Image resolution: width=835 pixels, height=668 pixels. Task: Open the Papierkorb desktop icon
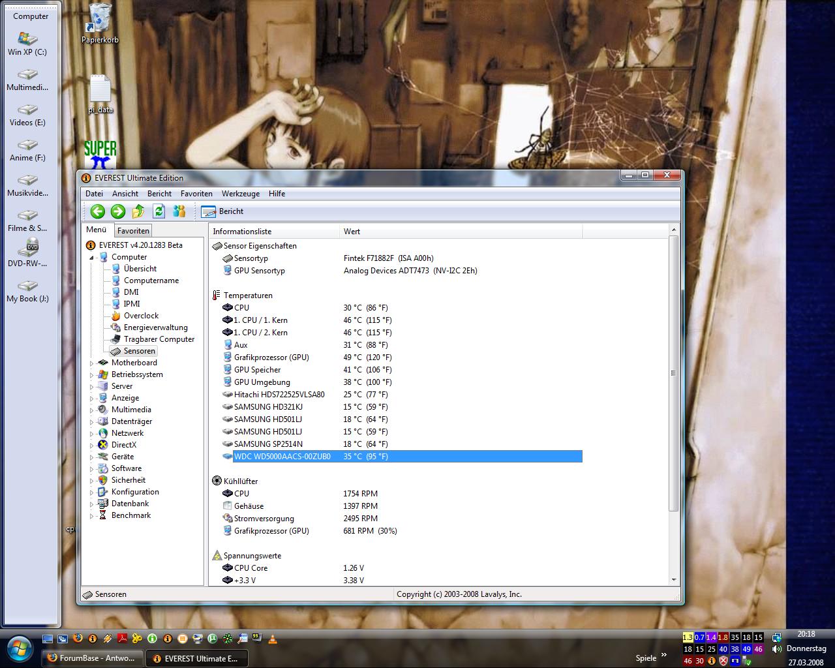100,23
